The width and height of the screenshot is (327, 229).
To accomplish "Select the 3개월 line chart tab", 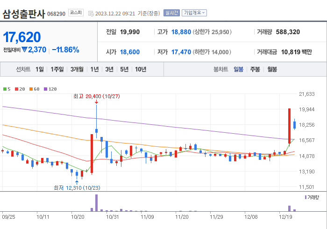I will 77,69.
